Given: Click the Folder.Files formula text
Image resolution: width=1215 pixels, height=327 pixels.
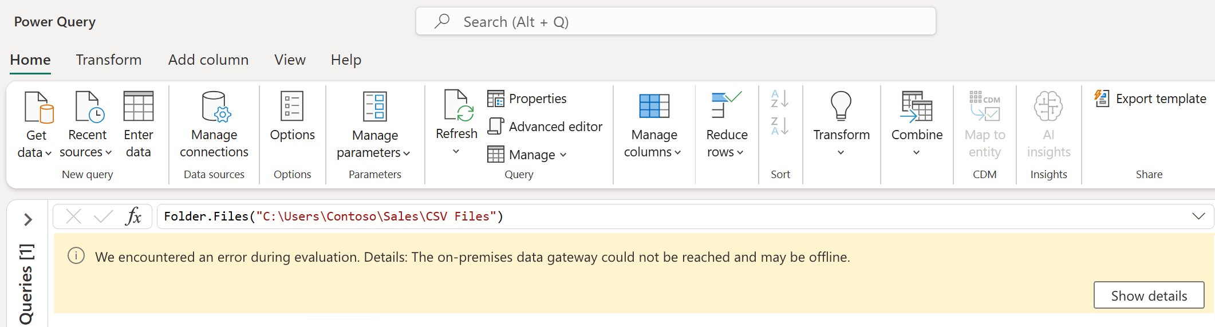Looking at the screenshot, I should click(333, 216).
